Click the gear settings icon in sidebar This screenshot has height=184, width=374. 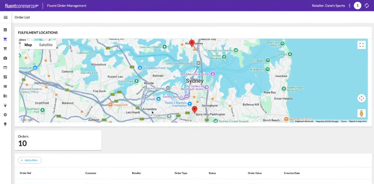click(x=6, y=115)
